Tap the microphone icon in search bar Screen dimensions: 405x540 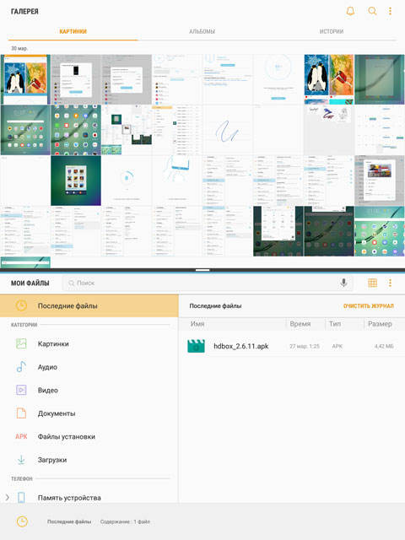[x=343, y=283]
